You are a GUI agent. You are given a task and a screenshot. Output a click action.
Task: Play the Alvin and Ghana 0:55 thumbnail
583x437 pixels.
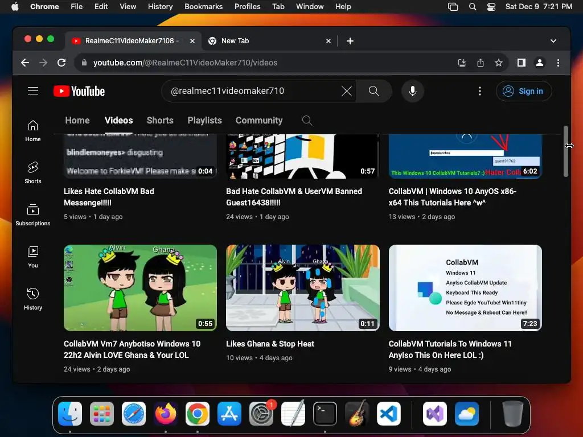140,287
